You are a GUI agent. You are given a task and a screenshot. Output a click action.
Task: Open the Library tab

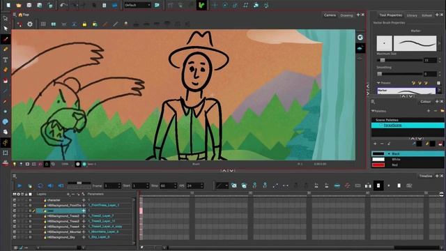tap(412, 15)
